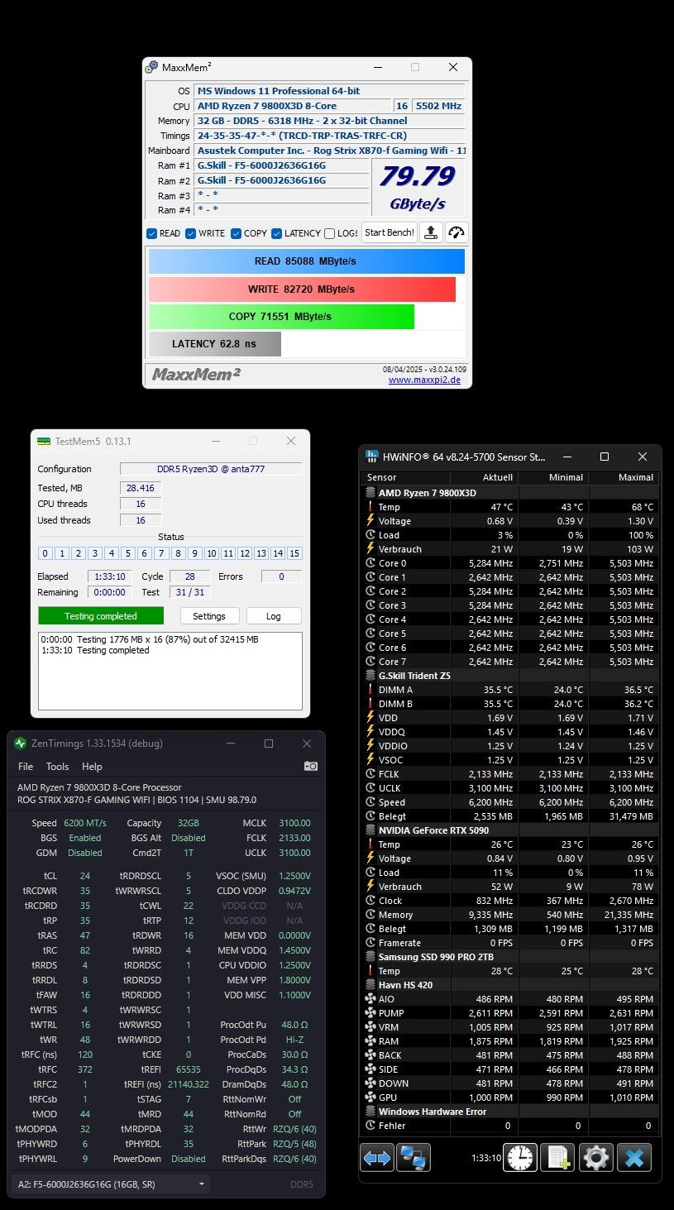
Task: Click the LATENCY 62.8 ns bar
Action: tap(215, 344)
